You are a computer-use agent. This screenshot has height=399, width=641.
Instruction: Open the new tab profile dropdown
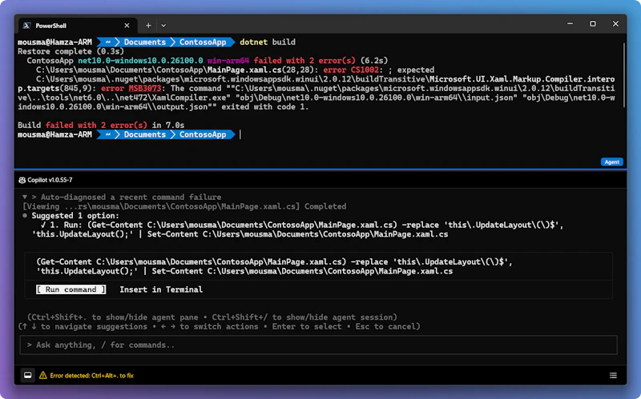(x=163, y=26)
